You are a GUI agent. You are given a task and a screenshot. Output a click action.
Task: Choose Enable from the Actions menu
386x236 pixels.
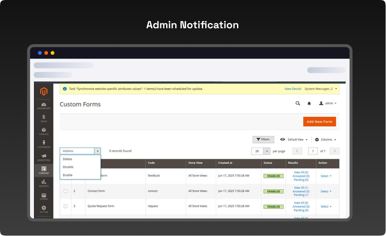pyautogui.click(x=68, y=175)
